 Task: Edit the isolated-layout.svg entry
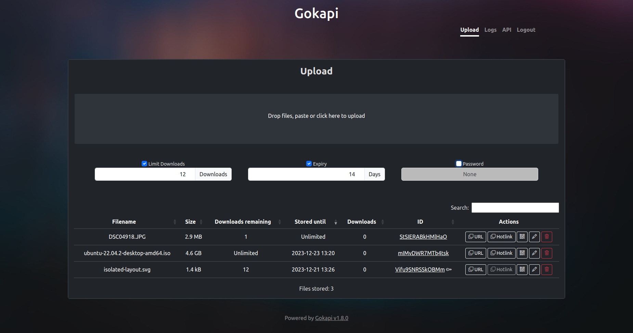534,269
